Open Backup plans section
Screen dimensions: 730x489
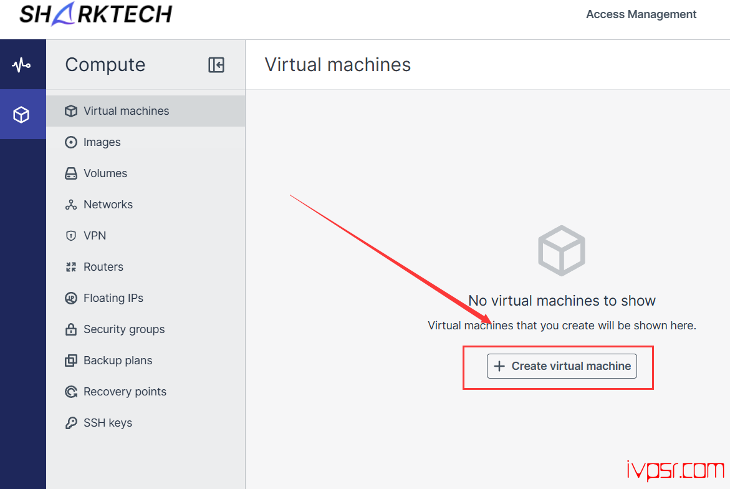tap(118, 361)
